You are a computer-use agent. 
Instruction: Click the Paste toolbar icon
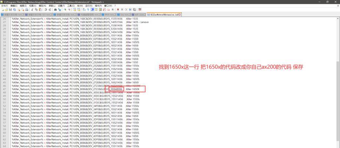40,10
